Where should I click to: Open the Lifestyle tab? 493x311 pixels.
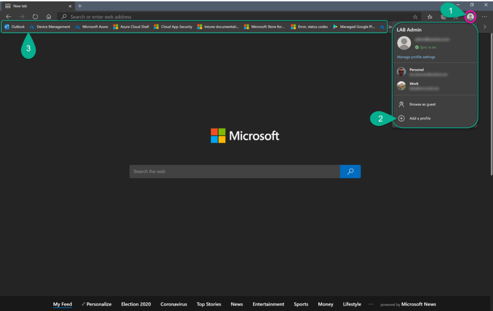coord(352,304)
